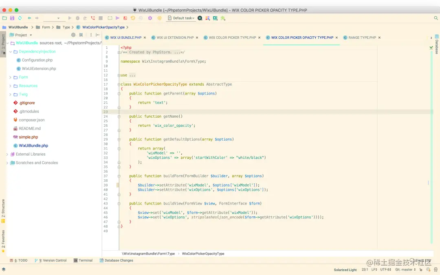
Task: Switch to the RANGE TYPE.PHP tab
Action: pos(362,37)
